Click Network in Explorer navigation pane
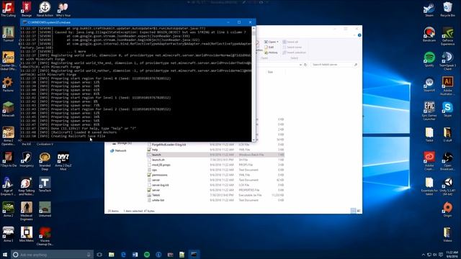The image size is (461, 259). (x=118, y=150)
